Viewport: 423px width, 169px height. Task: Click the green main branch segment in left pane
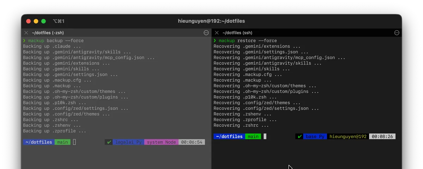coord(62,142)
